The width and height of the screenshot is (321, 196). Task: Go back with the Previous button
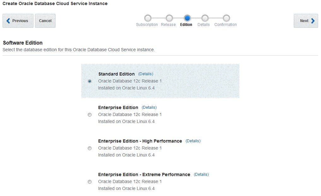pos(18,21)
